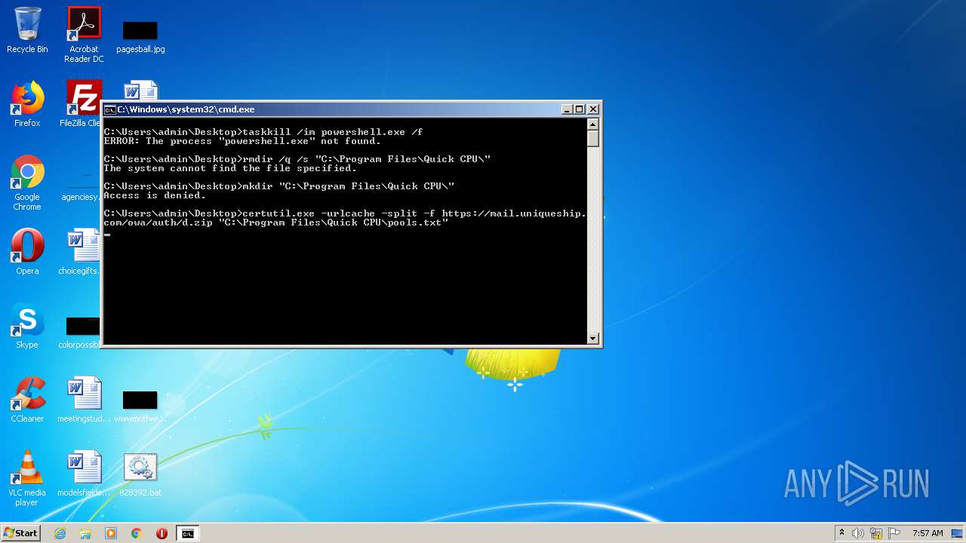966x543 pixels.
Task: Launch VLC media player shortcut
Action: [x=27, y=478]
